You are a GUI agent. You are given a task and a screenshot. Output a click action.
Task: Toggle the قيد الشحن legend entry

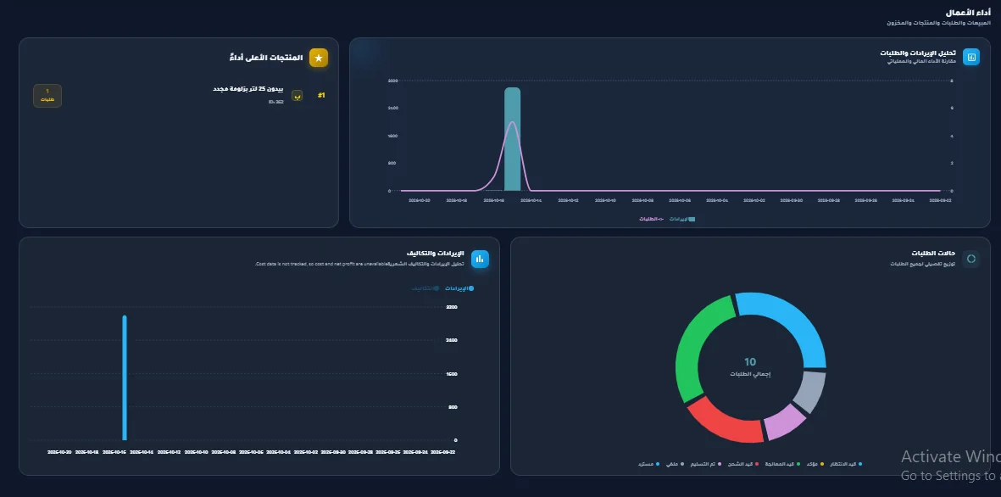742,464
